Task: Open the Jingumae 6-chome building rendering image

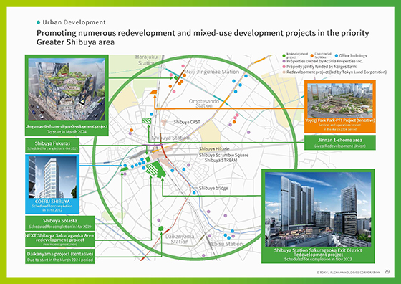Action: [x=67, y=90]
